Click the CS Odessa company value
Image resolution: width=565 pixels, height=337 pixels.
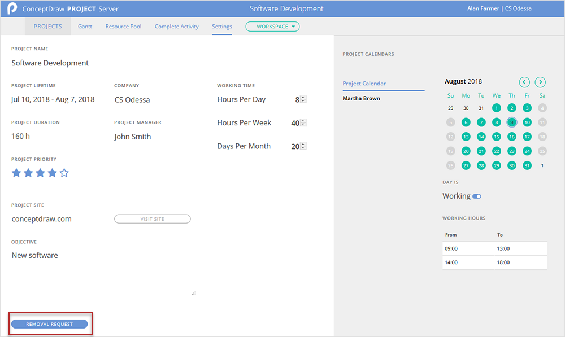(x=132, y=100)
